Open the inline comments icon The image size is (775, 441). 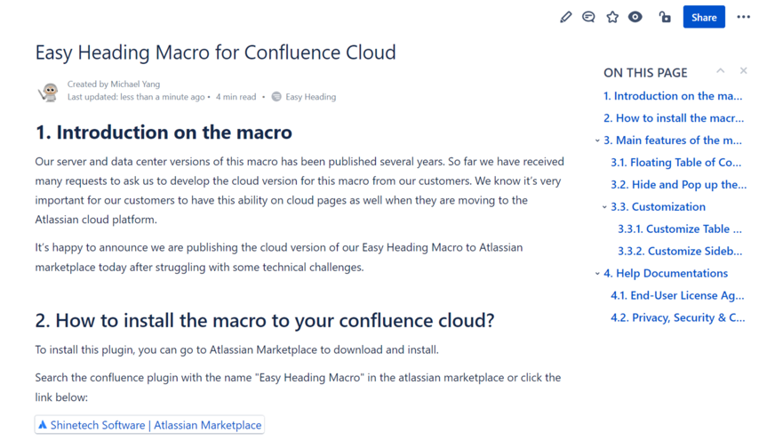588,17
